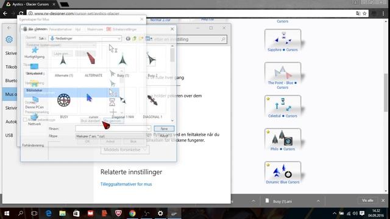This screenshot has width=390, height=219.
Task: Click the Åpne button
Action: [164, 128]
